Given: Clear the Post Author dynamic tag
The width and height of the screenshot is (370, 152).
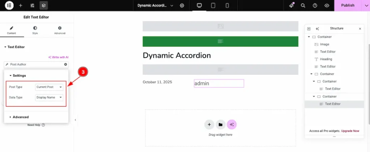Looking at the screenshot, I should coord(65,64).
